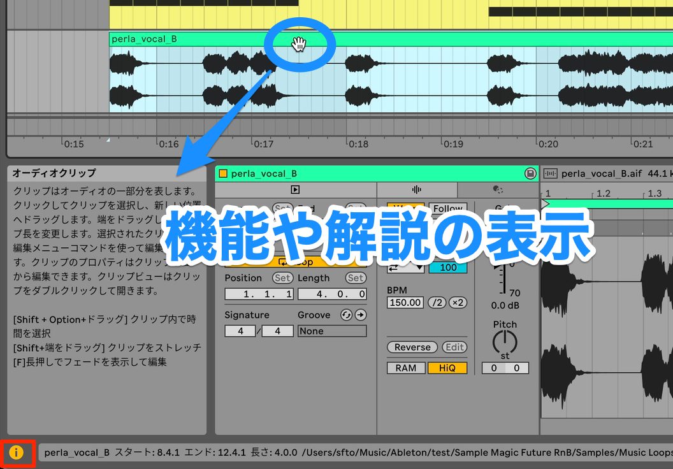Screen dimensions: 673x469
Task: Click the Signature label
Action: 247,315
